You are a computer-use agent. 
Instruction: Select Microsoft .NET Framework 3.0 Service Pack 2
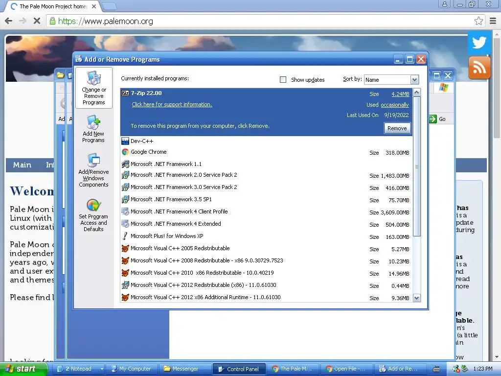184,187
